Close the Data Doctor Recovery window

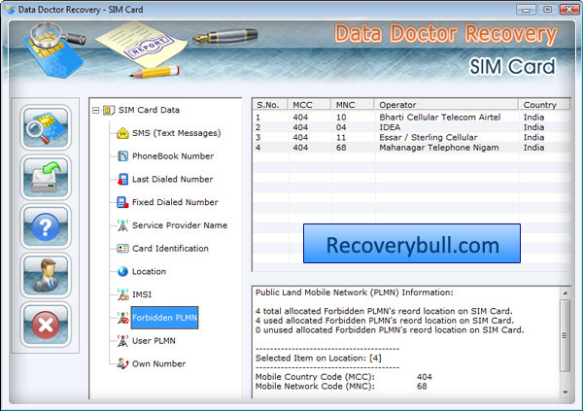pyautogui.click(x=568, y=10)
